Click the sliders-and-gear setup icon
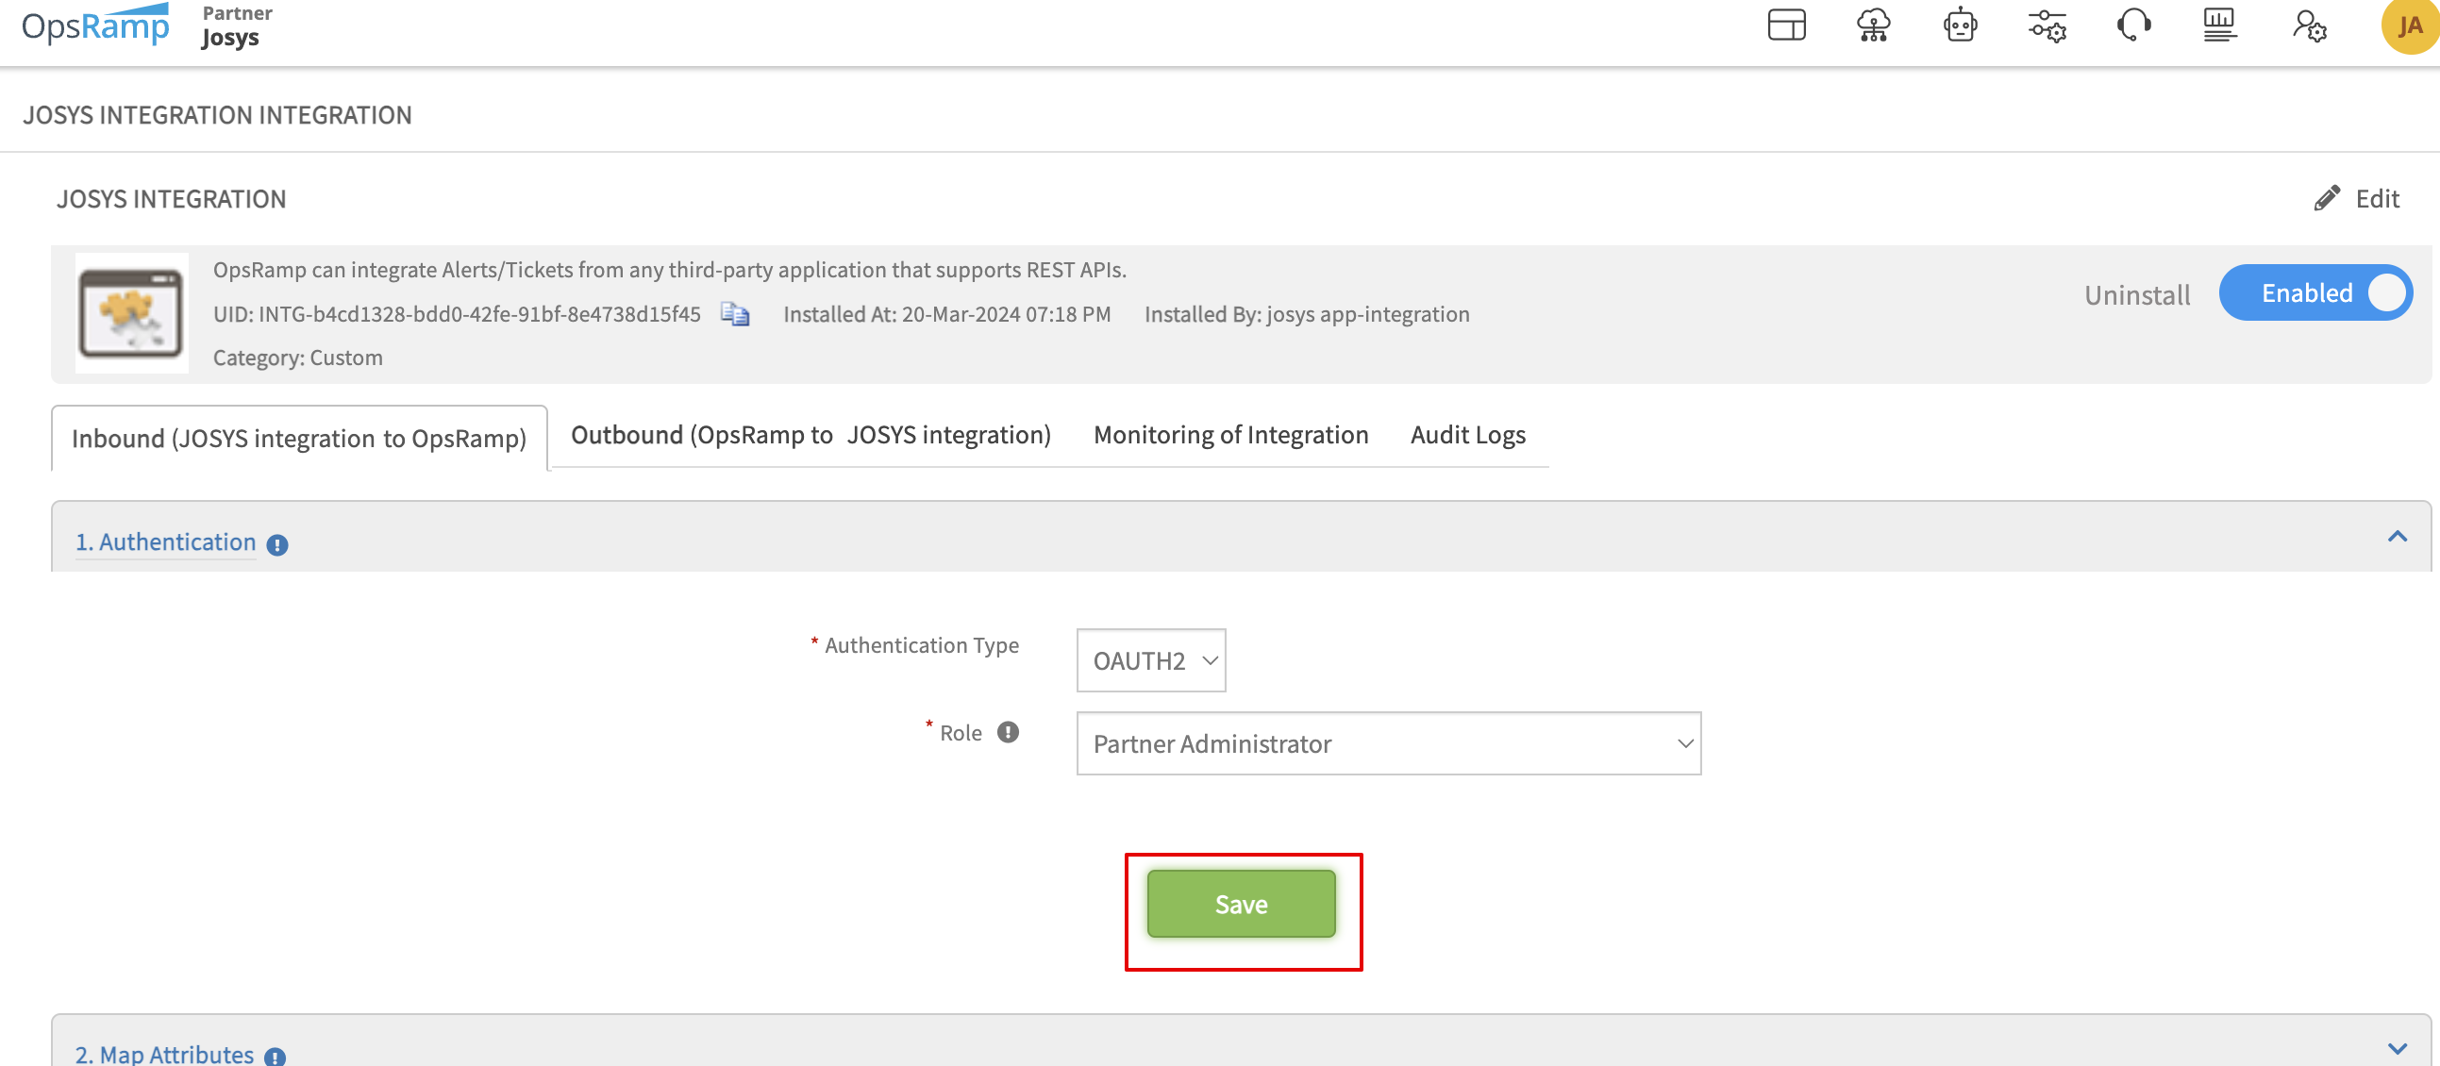Image resolution: width=2440 pixels, height=1066 pixels. [x=2047, y=25]
